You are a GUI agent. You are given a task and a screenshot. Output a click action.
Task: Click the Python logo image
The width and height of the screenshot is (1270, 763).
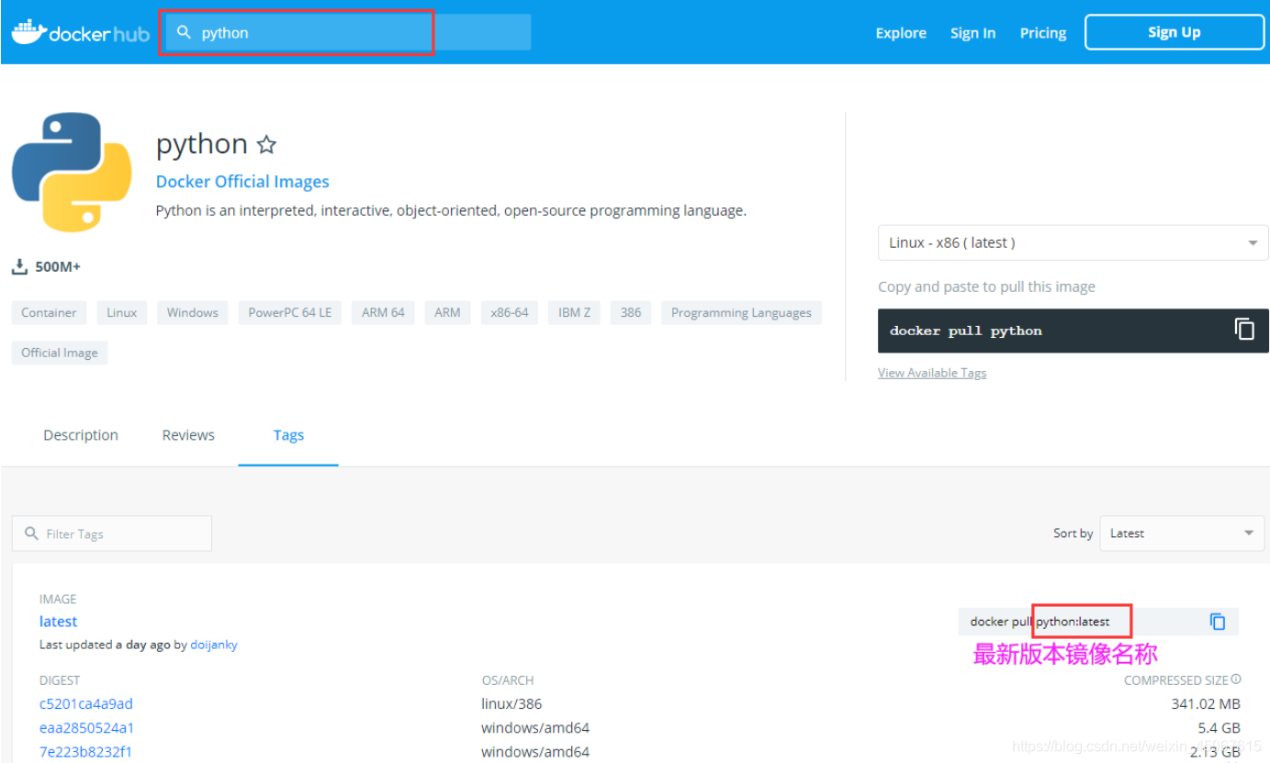[x=72, y=172]
